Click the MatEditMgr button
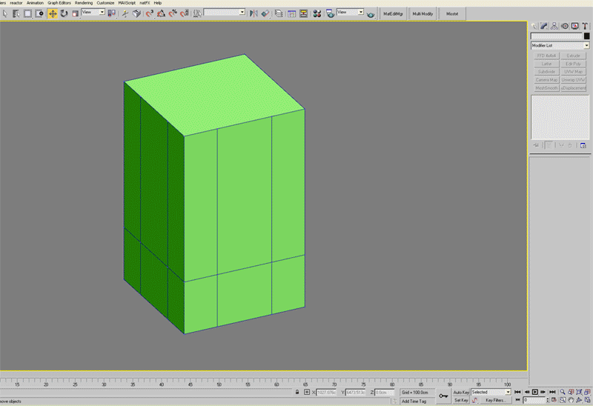This screenshot has width=593, height=406. tap(393, 13)
